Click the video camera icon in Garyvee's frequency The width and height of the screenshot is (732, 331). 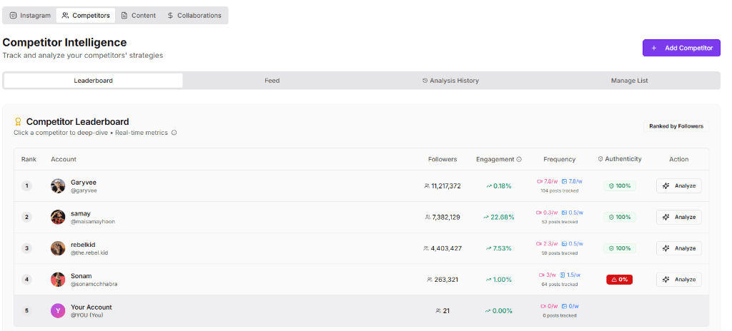point(540,181)
